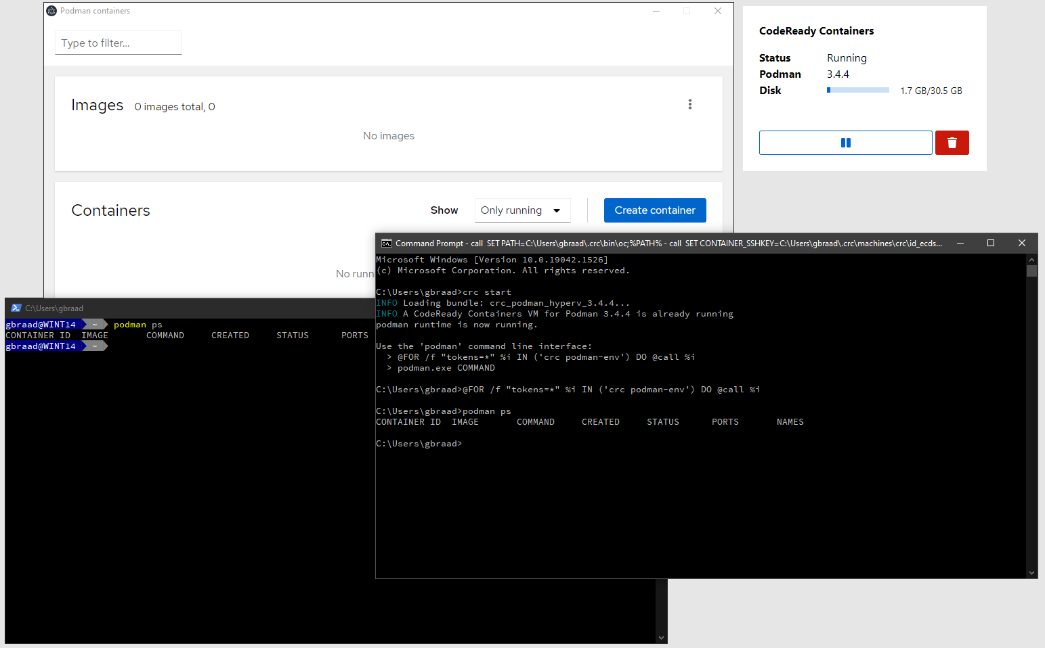This screenshot has height=648, width=1045.
Task: Close the Podman containers window
Action: [718, 11]
